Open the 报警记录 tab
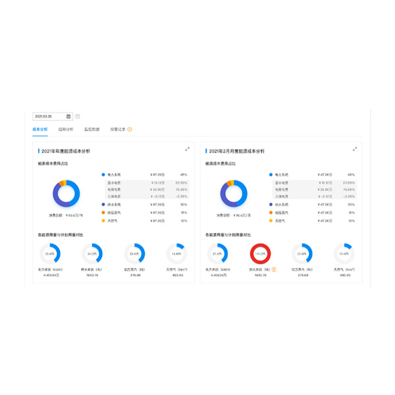This screenshot has height=395, width=395. (x=117, y=129)
